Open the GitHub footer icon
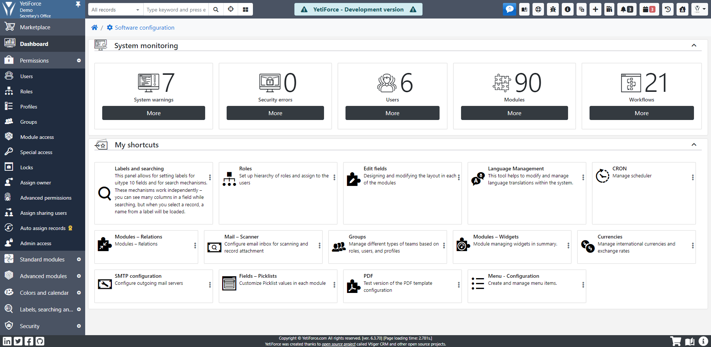The width and height of the screenshot is (711, 347). click(40, 341)
